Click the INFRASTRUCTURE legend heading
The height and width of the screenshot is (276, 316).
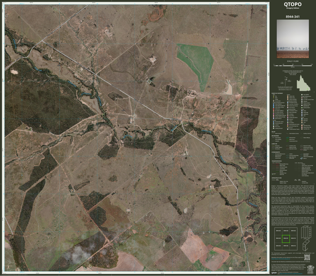[x=276, y=178]
